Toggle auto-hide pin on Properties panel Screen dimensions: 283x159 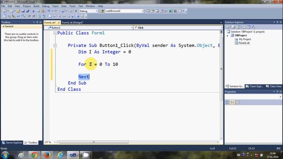click(277, 91)
